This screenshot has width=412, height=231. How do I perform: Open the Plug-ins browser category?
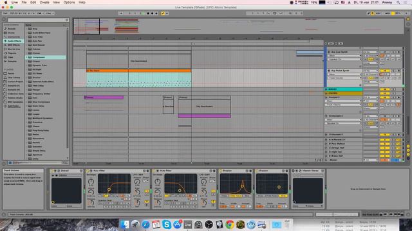12,53
